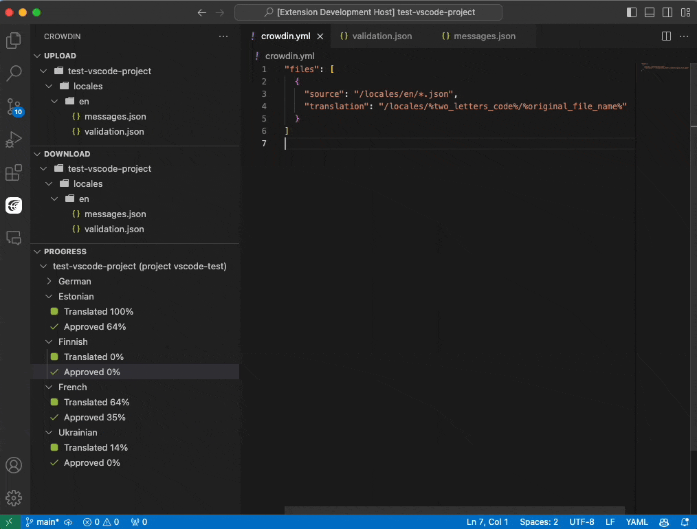Select Finnish Approved 0% row

tap(135, 372)
